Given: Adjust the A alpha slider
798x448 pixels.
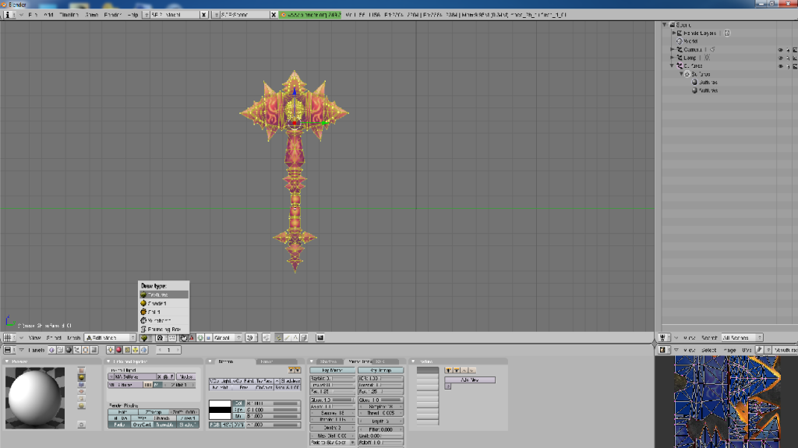Looking at the screenshot, I should (x=274, y=425).
